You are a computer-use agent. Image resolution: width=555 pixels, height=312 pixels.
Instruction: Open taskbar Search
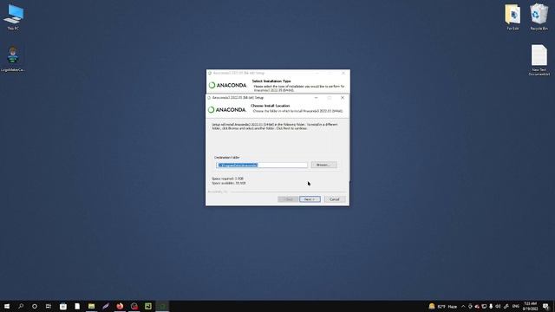click(x=21, y=306)
